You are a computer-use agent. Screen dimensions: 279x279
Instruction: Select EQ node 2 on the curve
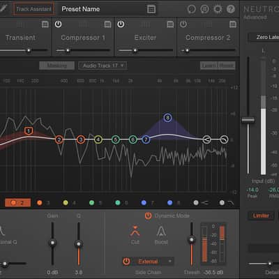(x=59, y=139)
